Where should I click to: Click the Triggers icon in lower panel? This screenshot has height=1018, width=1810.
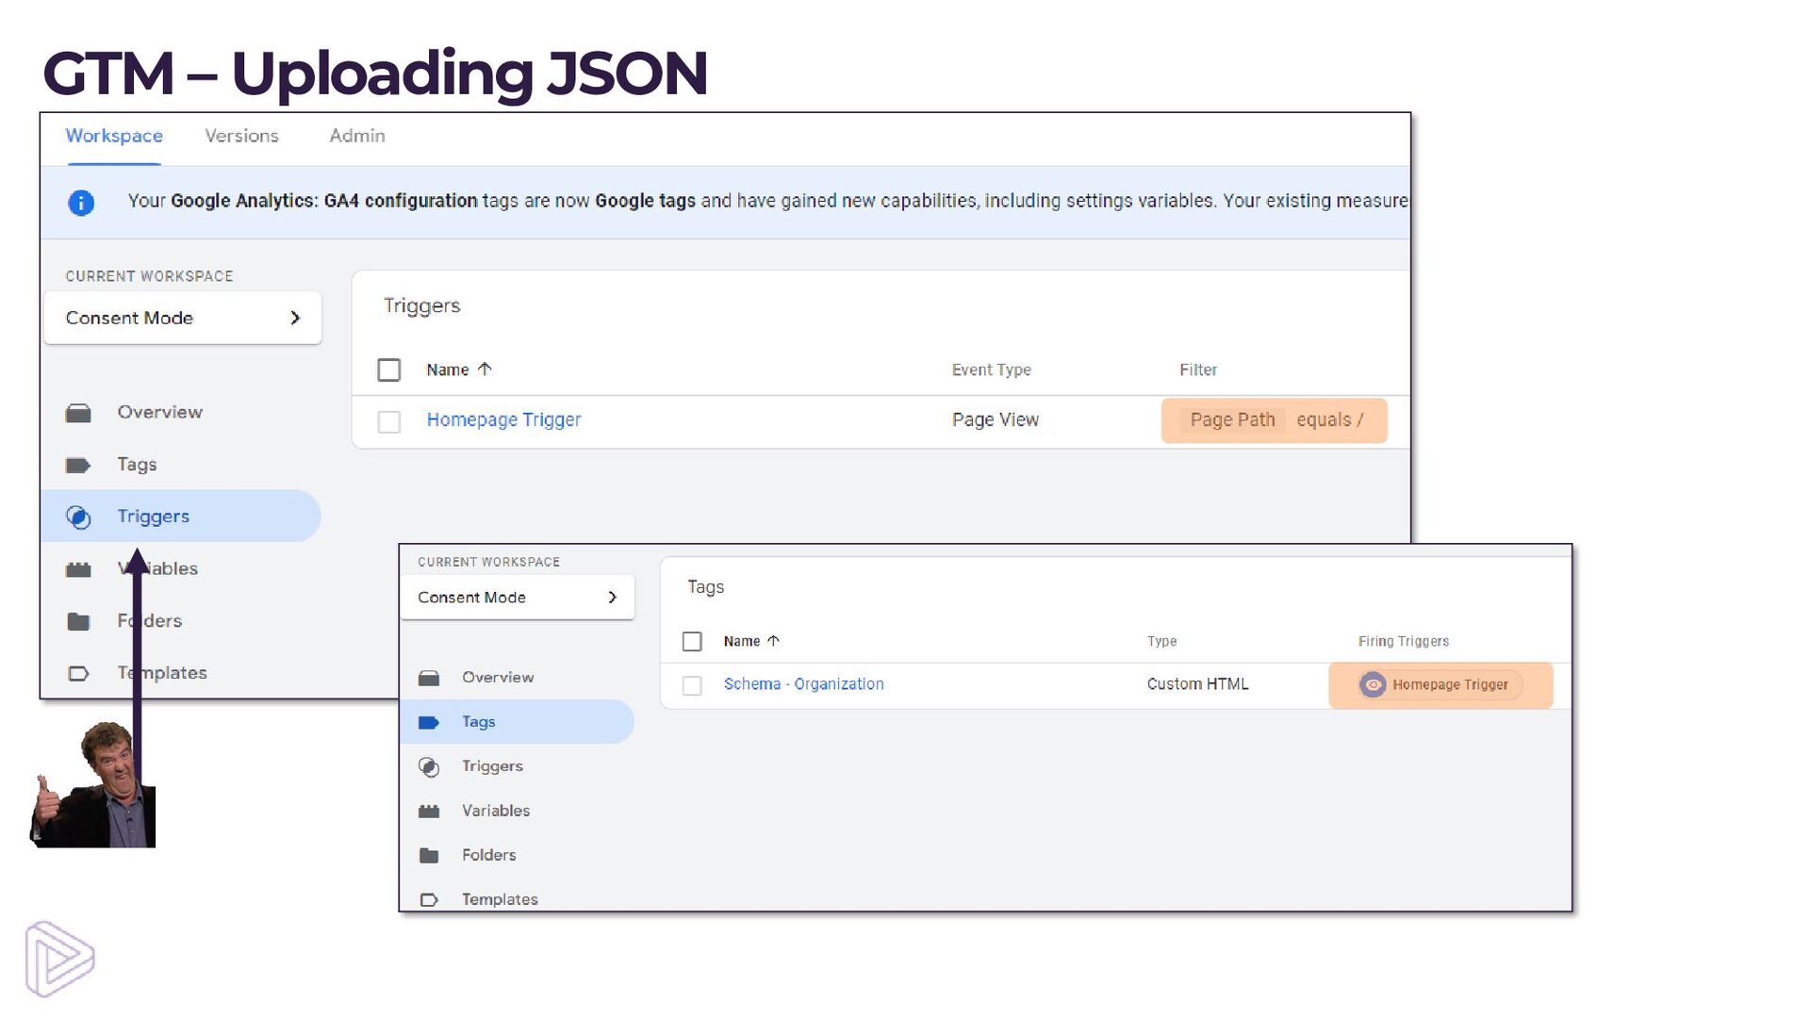pos(429,766)
